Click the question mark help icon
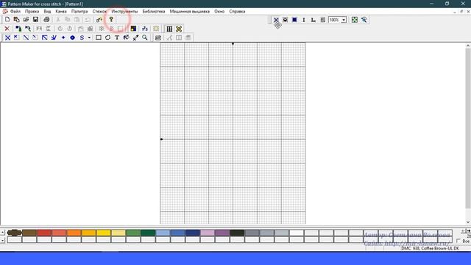Viewport: 471px width, 265px height. click(x=111, y=20)
